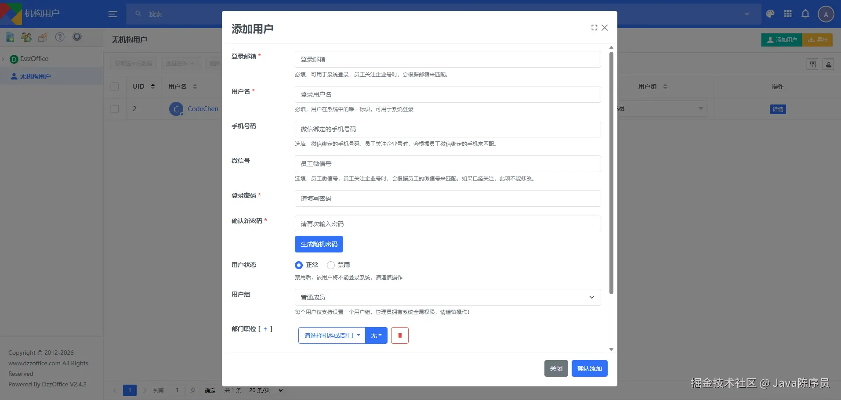Open the sidebar gear settings icon
841x400 pixels.
point(77,37)
